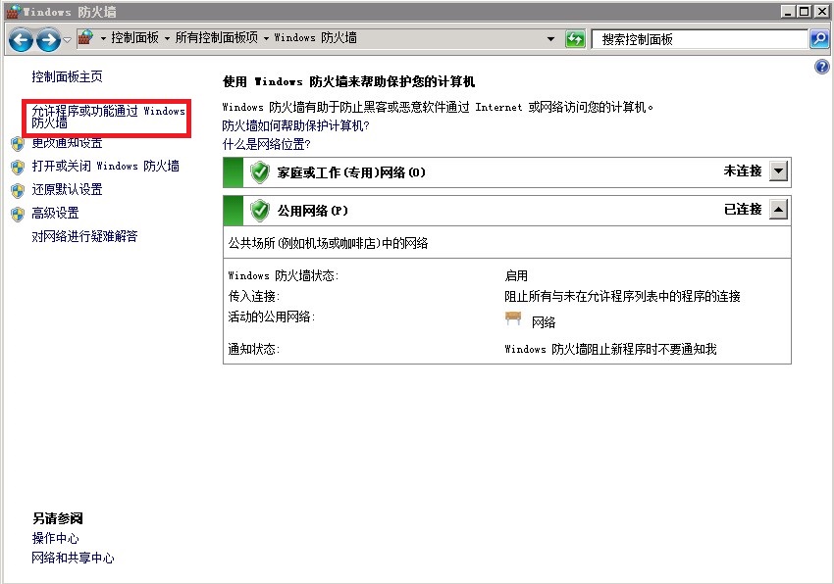Click green shield icon for 家庭或工作(专用)网络
Screen dimensions: 834x584
coord(260,172)
